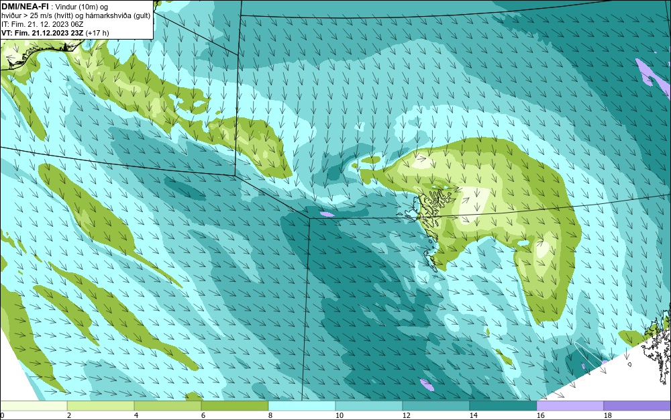671x420 pixels.
Task: Click the legend value '2'
Action: [x=69, y=415]
